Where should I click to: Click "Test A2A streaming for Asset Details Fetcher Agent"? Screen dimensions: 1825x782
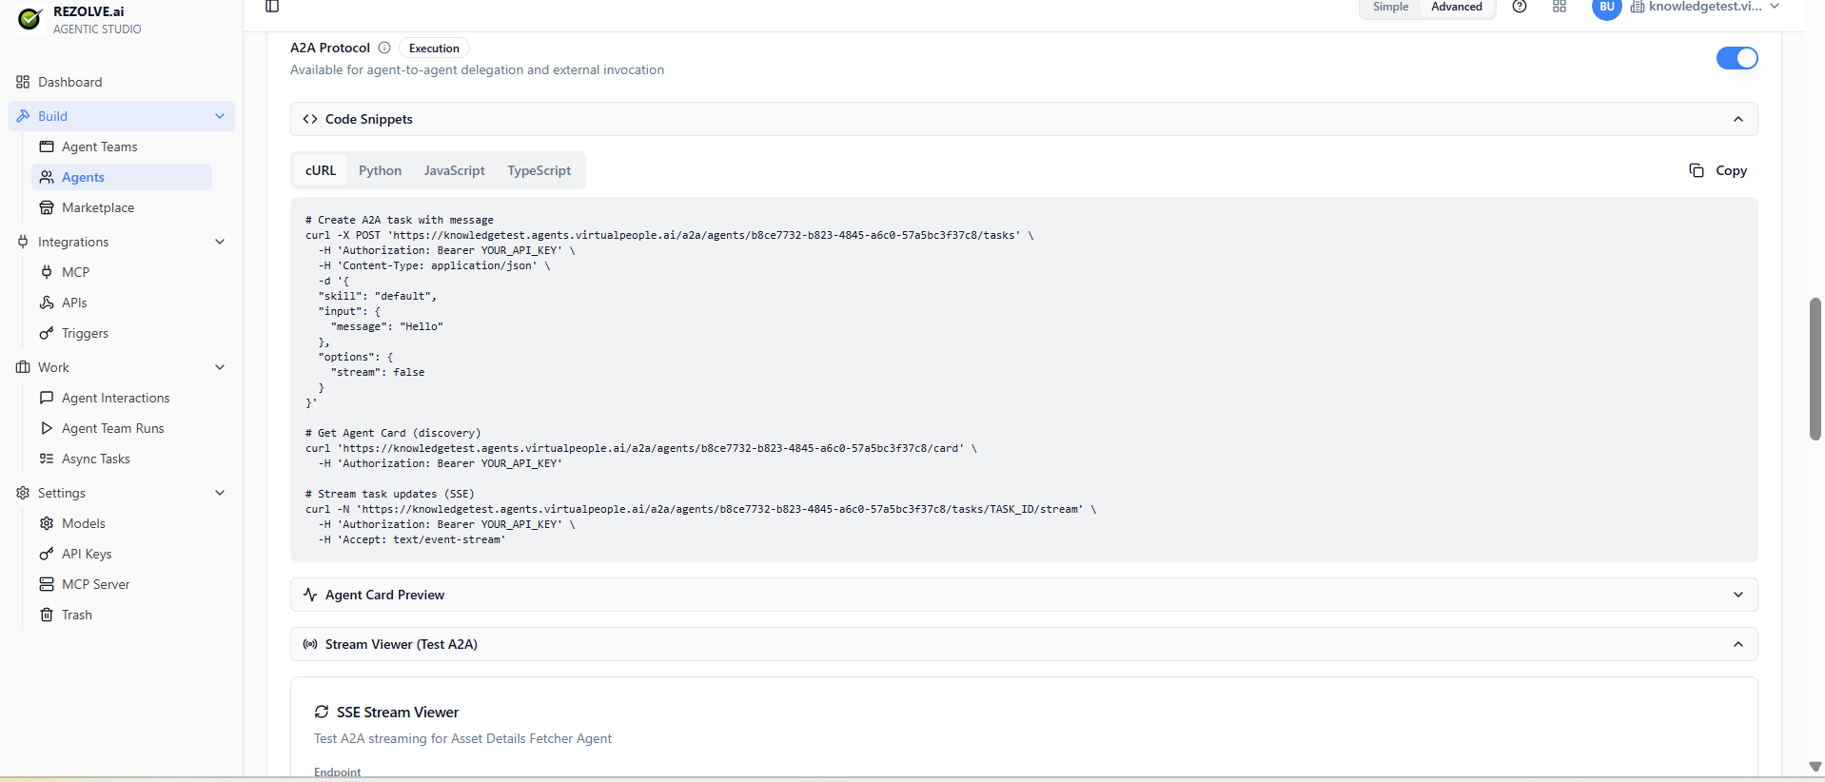point(462,738)
